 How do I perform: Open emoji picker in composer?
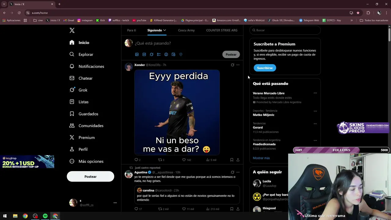coord(166,54)
